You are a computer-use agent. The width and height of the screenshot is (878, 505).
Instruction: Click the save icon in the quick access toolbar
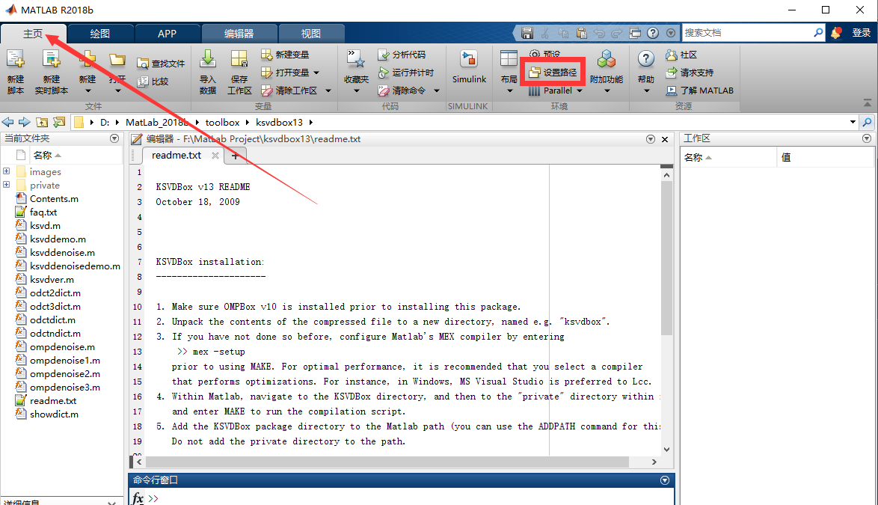(527, 33)
